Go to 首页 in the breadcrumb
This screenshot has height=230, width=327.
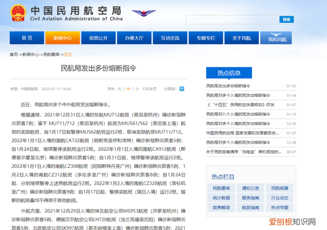point(14,54)
